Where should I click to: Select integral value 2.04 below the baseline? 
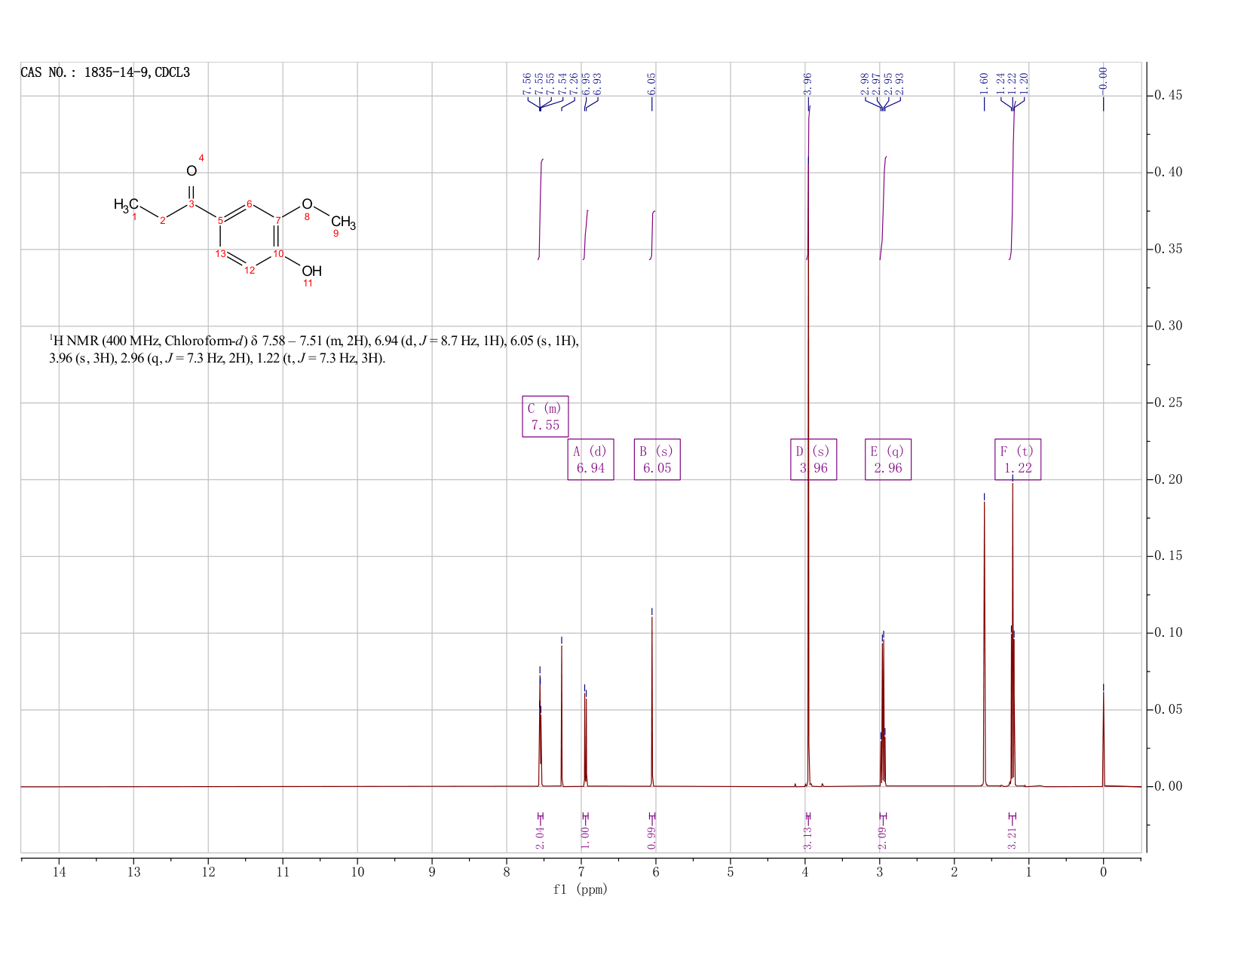pos(541,837)
